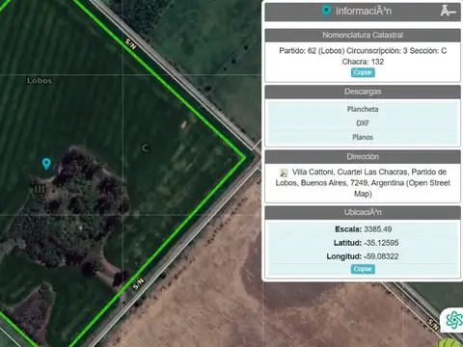Image resolution: width=463 pixels, height=347 pixels.
Task: Click the Partido 62 Lobos nomenclature text
Action: point(363,56)
